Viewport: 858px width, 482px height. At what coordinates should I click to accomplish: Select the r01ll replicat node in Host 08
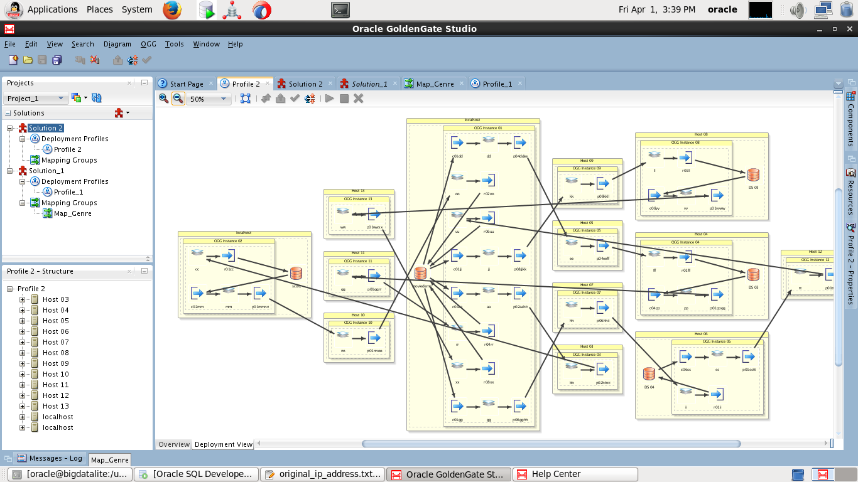(x=686, y=157)
